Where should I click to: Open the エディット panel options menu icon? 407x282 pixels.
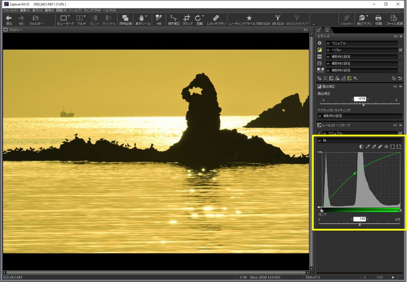(395, 36)
